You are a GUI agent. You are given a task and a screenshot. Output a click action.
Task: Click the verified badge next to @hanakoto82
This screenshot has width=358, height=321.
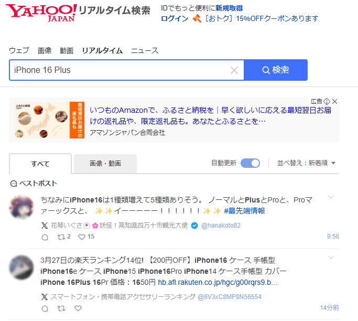pos(194,226)
